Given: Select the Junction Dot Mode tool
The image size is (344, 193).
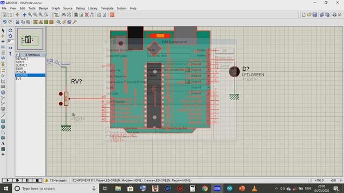Looking at the screenshot, I should 3,41.
